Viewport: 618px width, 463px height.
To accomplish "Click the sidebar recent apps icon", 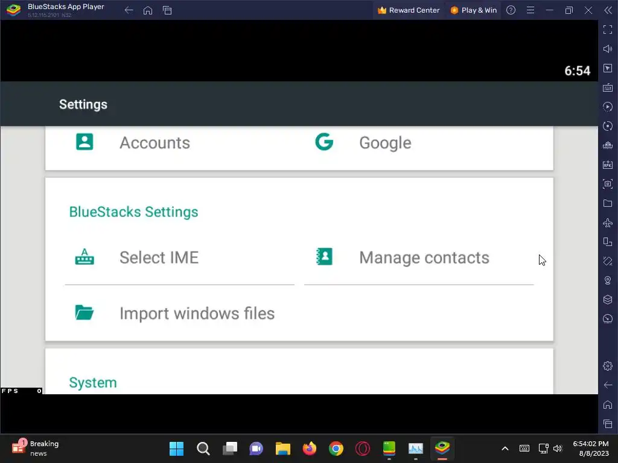I will click(x=608, y=424).
